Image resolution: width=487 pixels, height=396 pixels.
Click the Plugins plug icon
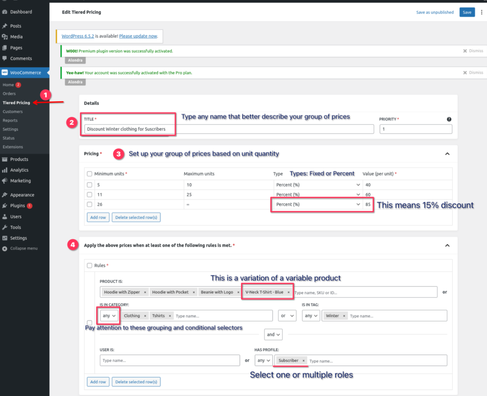pyautogui.click(x=5, y=206)
